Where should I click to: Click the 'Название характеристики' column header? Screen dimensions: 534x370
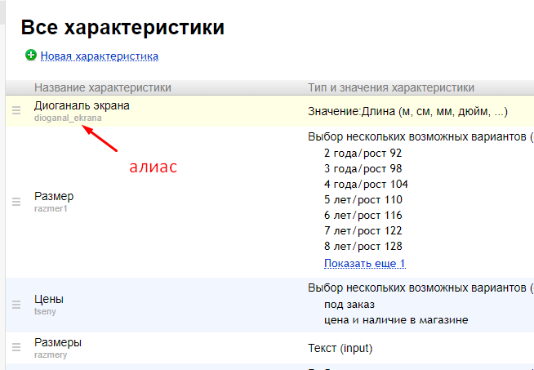coord(103,87)
